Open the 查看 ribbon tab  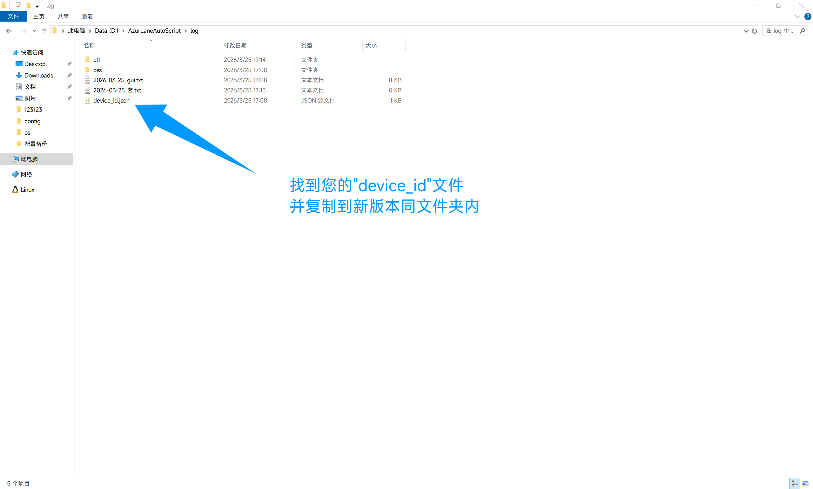[x=87, y=17]
